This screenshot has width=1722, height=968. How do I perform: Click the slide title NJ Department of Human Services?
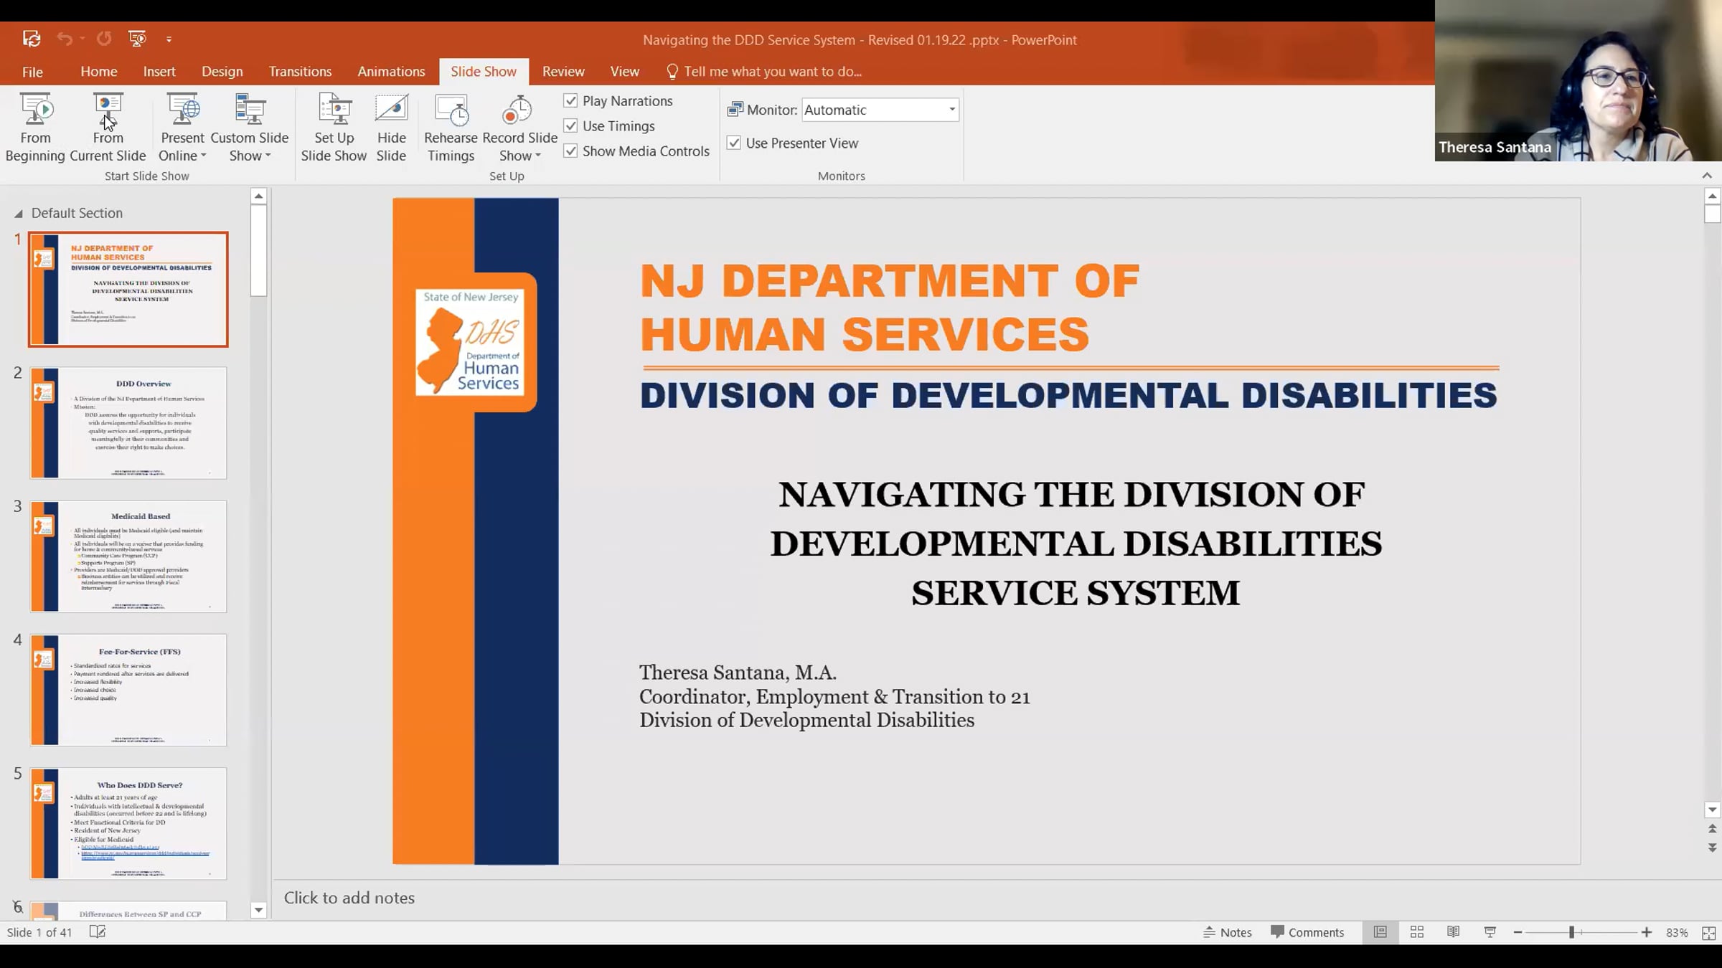click(x=890, y=307)
